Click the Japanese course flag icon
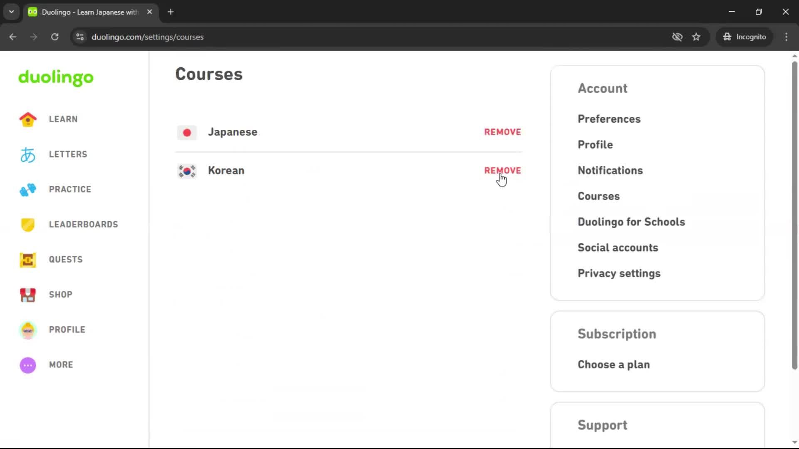The width and height of the screenshot is (799, 449). [187, 133]
